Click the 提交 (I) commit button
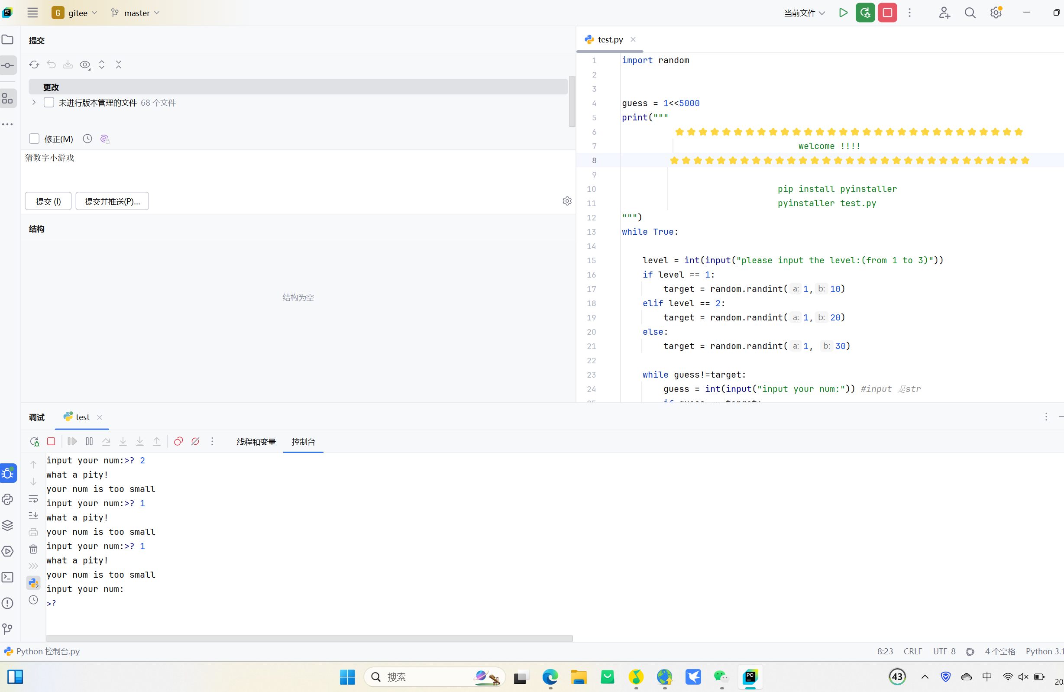 (48, 201)
